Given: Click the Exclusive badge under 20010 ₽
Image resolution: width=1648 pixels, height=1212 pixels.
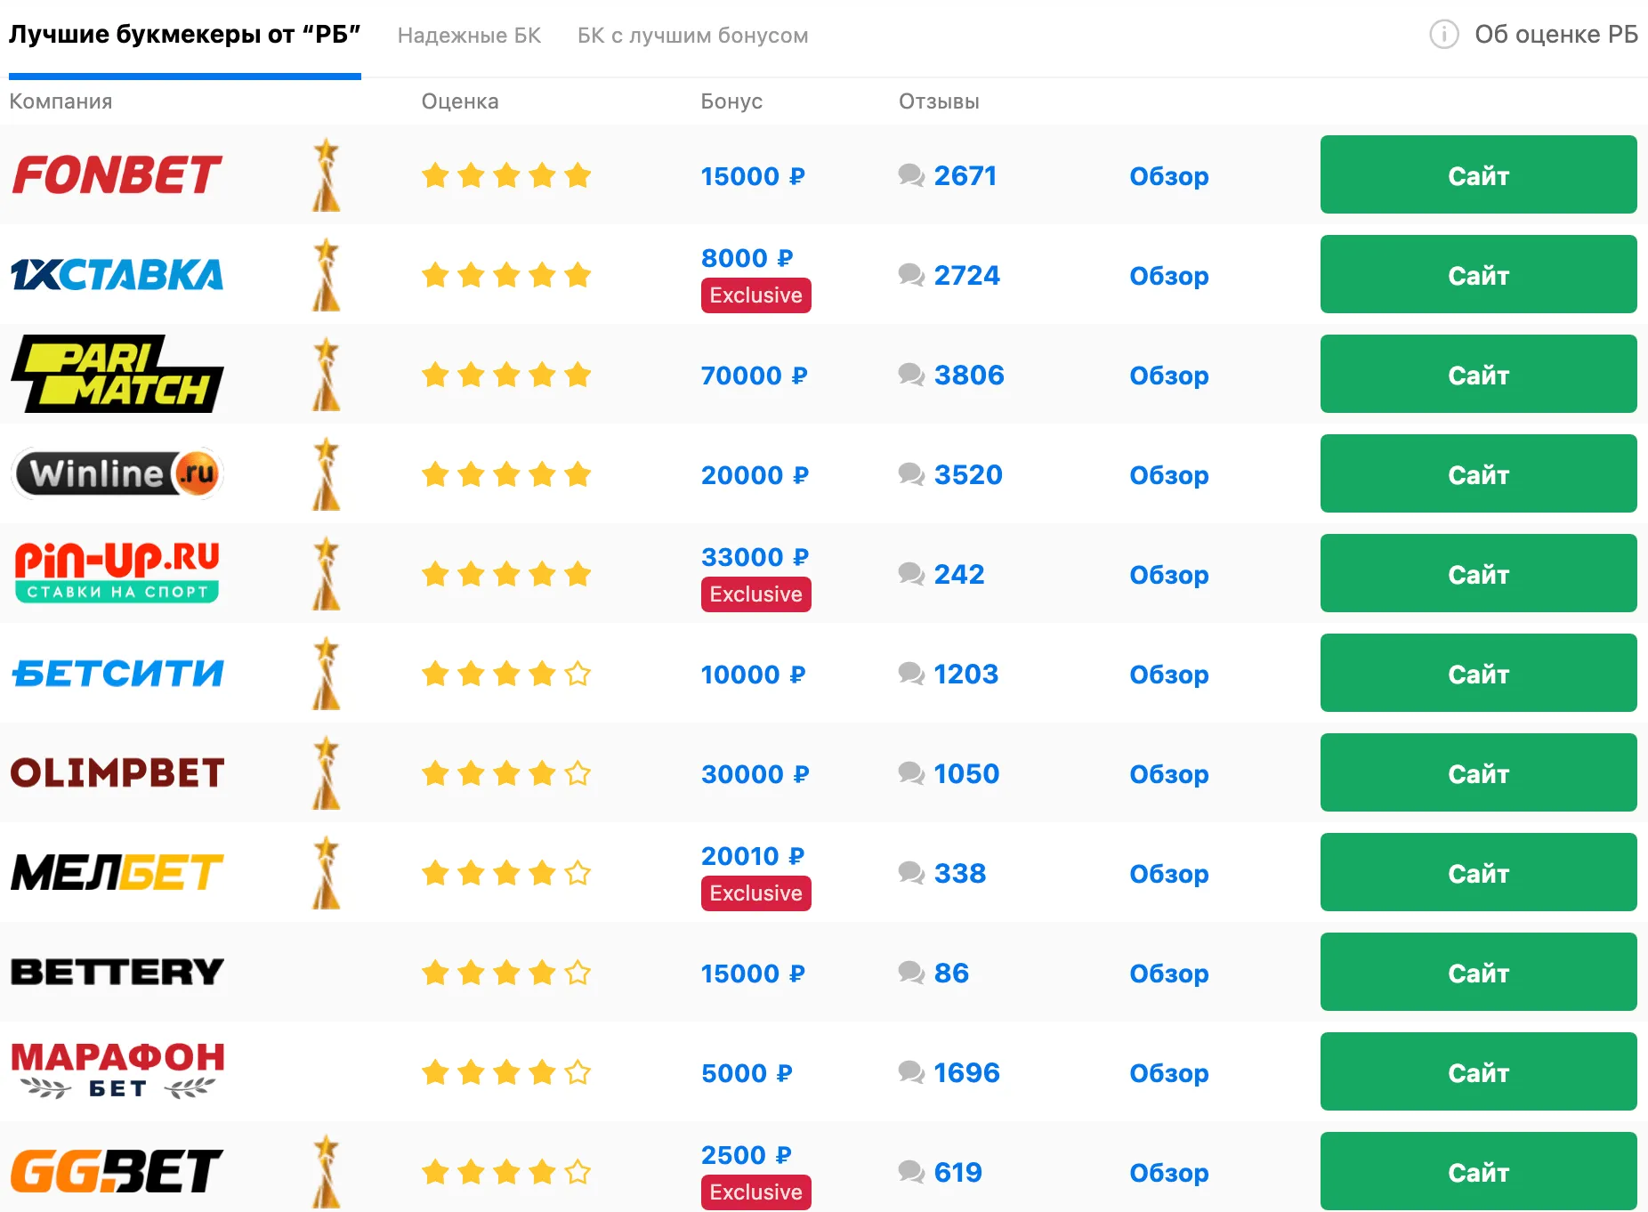Looking at the screenshot, I should 755,893.
